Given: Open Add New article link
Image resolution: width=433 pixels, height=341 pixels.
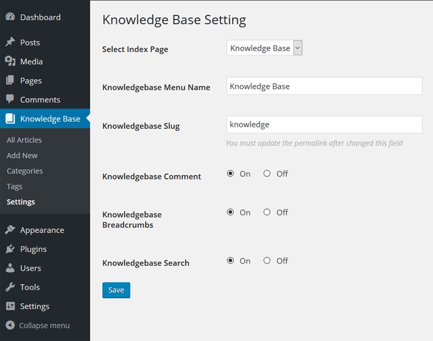Looking at the screenshot, I should [22, 155].
